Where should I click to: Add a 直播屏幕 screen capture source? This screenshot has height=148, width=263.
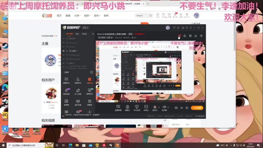[x=118, y=108]
